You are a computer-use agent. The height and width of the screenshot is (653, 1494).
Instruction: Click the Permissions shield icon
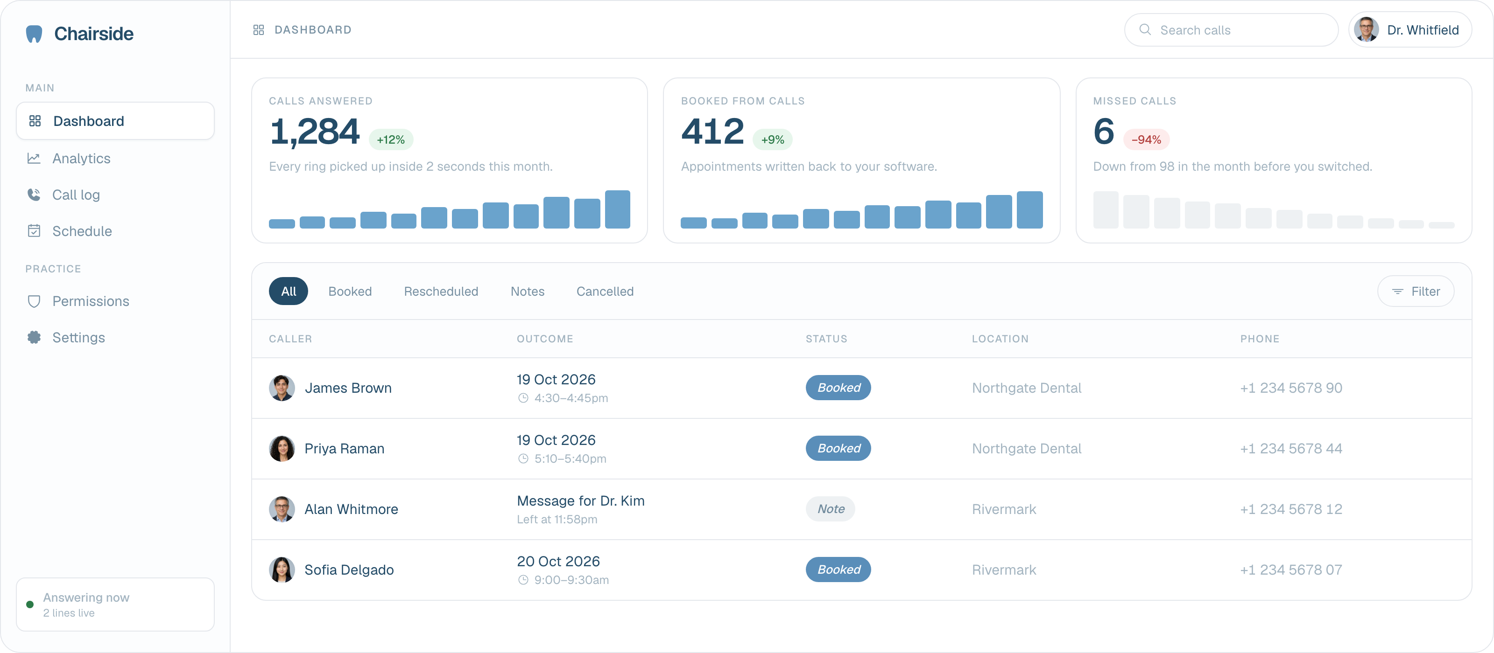pos(34,301)
